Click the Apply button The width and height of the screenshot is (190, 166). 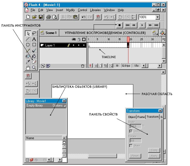coord(154,156)
